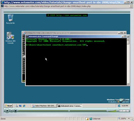Click the popup blocker status bar icon
134x121 pixels.
pos(87,119)
